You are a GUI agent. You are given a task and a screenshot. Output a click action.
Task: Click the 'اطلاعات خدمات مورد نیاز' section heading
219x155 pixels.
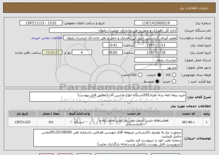click(x=190, y=106)
